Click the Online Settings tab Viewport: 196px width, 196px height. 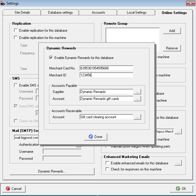pos(174,12)
